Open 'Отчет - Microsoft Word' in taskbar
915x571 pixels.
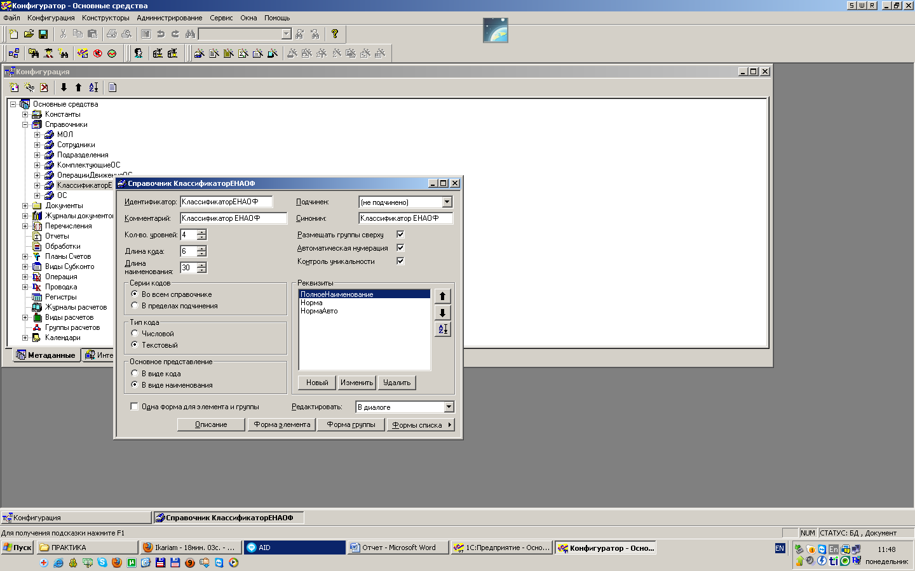398,548
